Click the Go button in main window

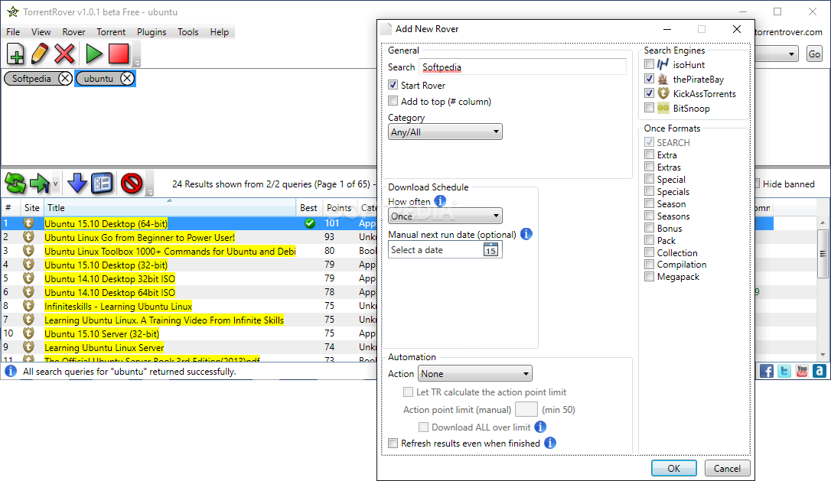(815, 54)
